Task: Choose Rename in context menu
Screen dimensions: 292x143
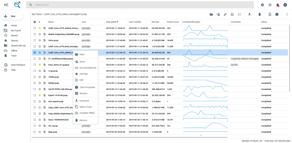Action: (85, 93)
